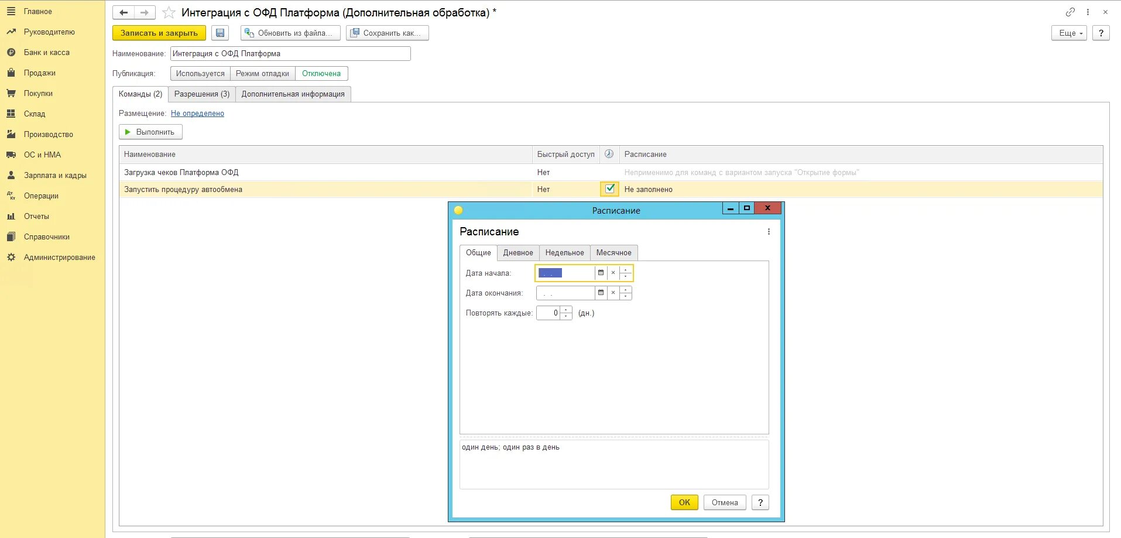Image resolution: width=1121 pixels, height=538 pixels.
Task: Clear the Дата окончания field
Action: [x=613, y=293]
